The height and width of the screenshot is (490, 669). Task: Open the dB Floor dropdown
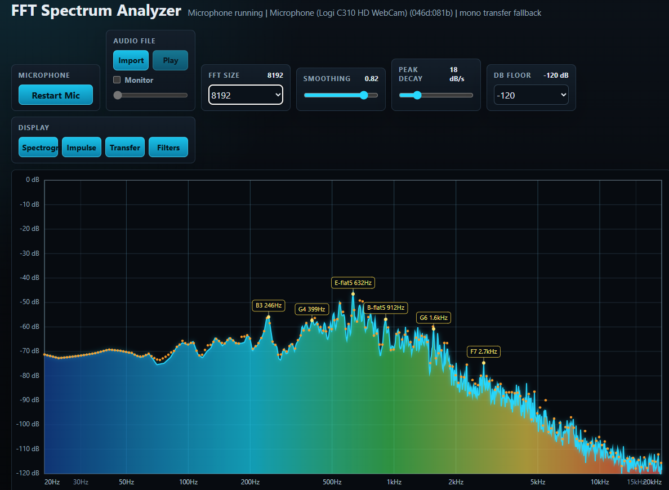click(531, 95)
